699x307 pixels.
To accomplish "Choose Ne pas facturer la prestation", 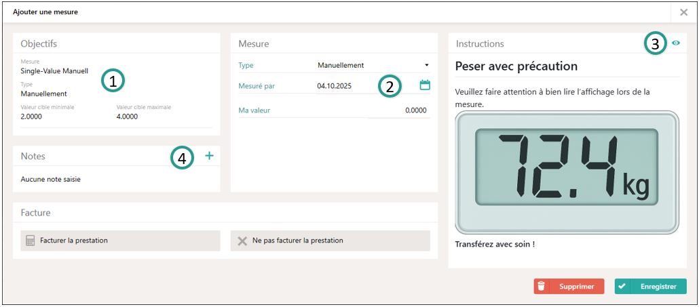I will (x=330, y=241).
